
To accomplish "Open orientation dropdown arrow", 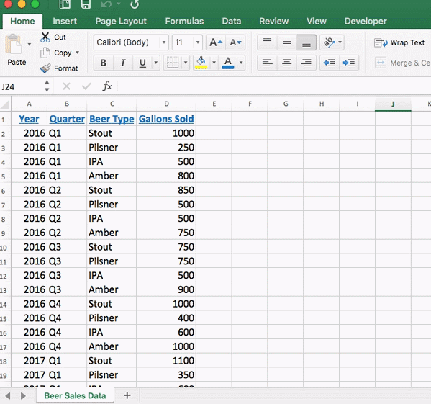I will coord(340,42).
